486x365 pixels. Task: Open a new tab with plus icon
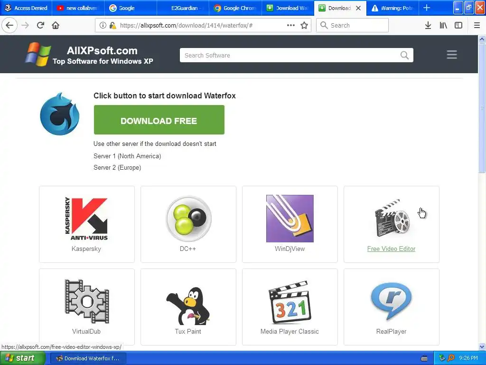pyautogui.click(x=427, y=8)
